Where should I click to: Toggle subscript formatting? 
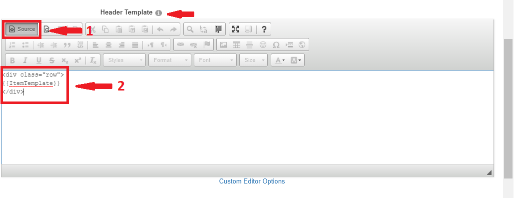tap(65, 60)
